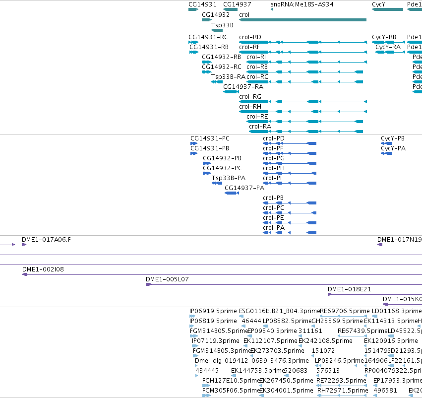
Task: Click the crol-RC transcript label
Action: tap(257, 77)
